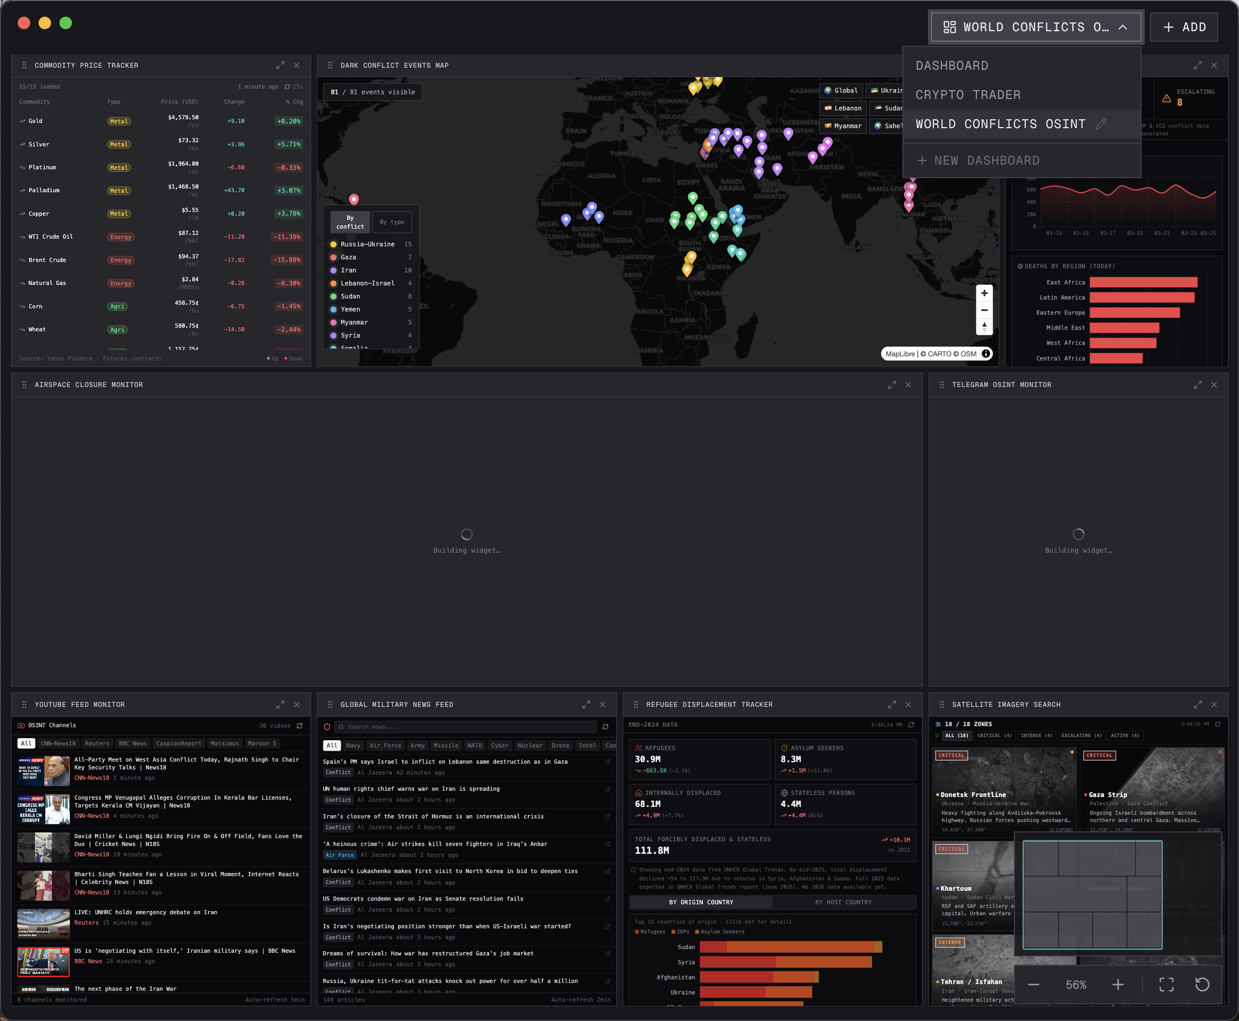Refresh the Satellite Imagery Search zones
Image resolution: width=1239 pixels, height=1021 pixels.
tap(1217, 725)
